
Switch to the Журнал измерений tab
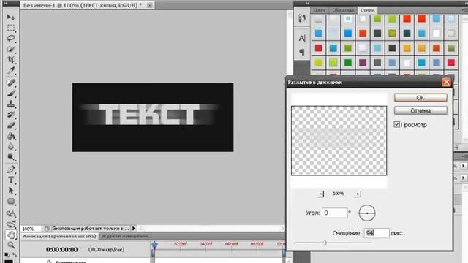point(124,236)
